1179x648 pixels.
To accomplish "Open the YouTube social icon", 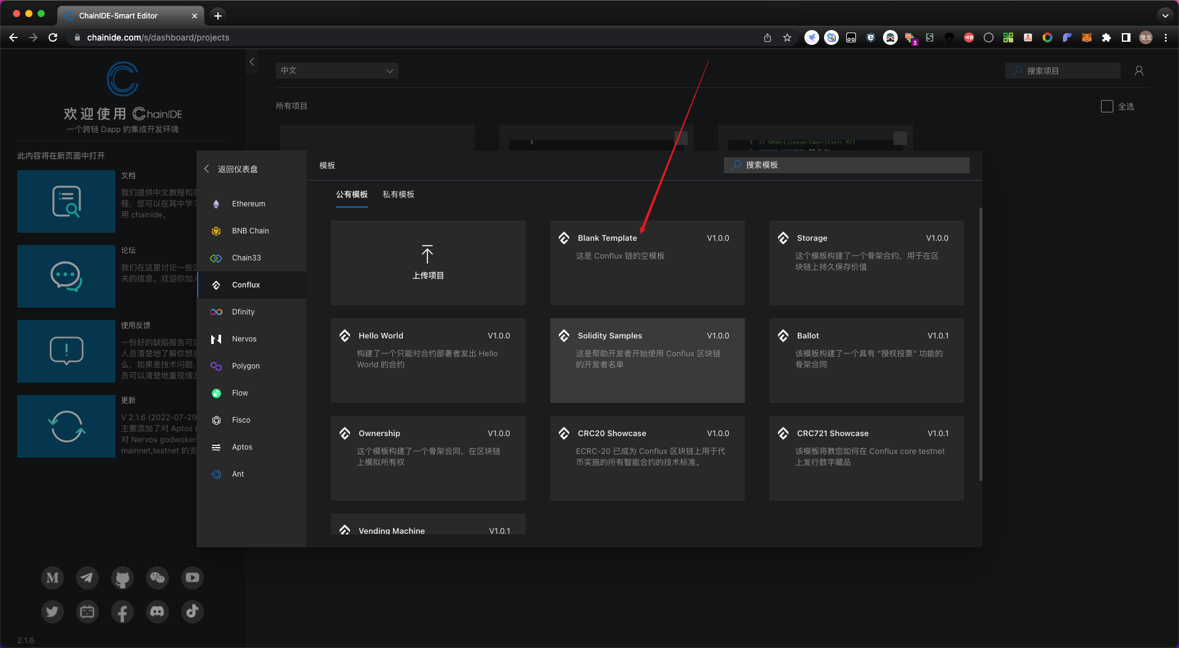I will pyautogui.click(x=192, y=577).
